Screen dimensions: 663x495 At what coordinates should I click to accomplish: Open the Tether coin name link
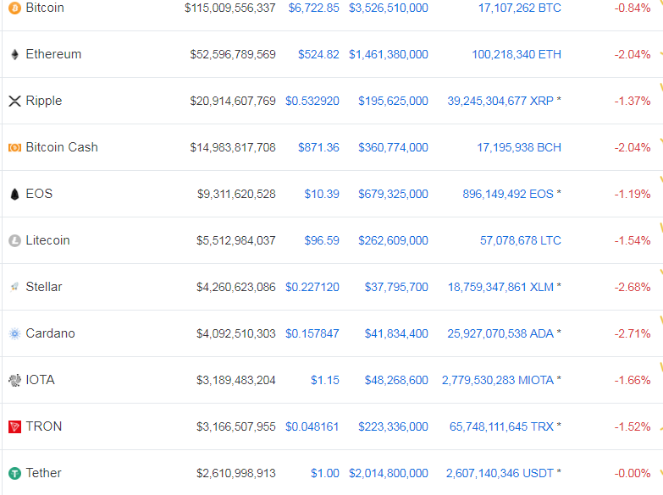[43, 473]
